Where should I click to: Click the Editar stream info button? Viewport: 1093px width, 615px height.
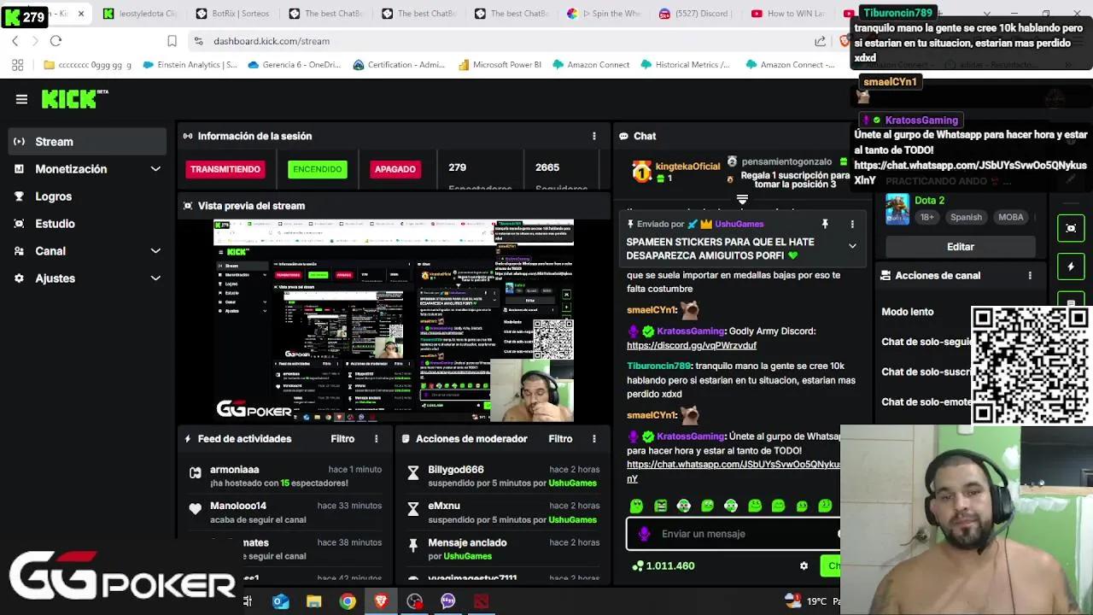[961, 247]
